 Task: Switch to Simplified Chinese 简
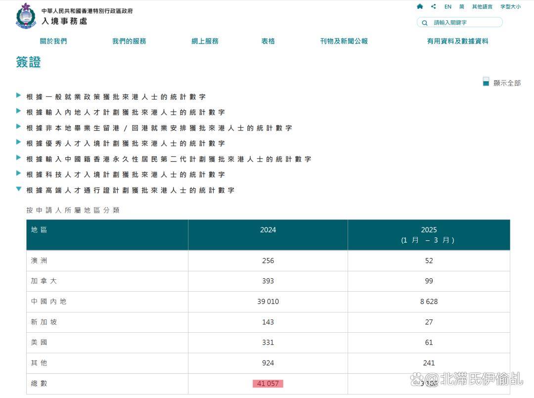click(461, 7)
